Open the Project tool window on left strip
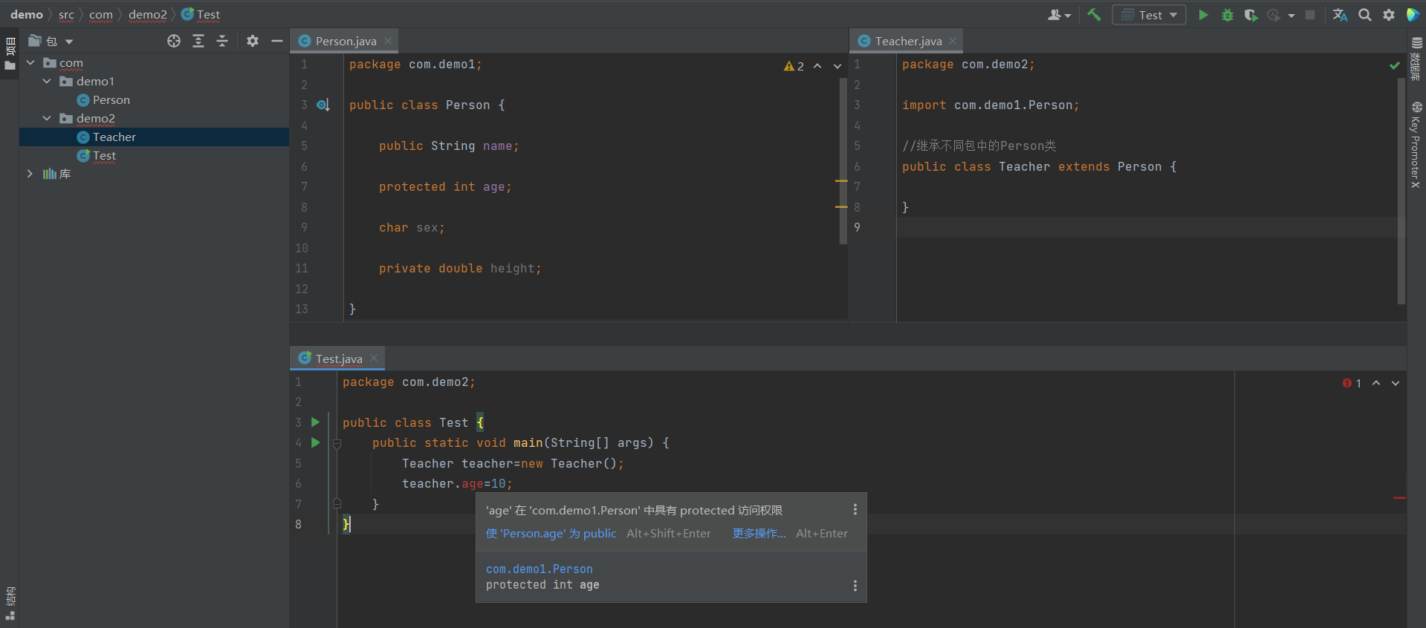Screen dimensions: 1426x628 click(x=10, y=54)
